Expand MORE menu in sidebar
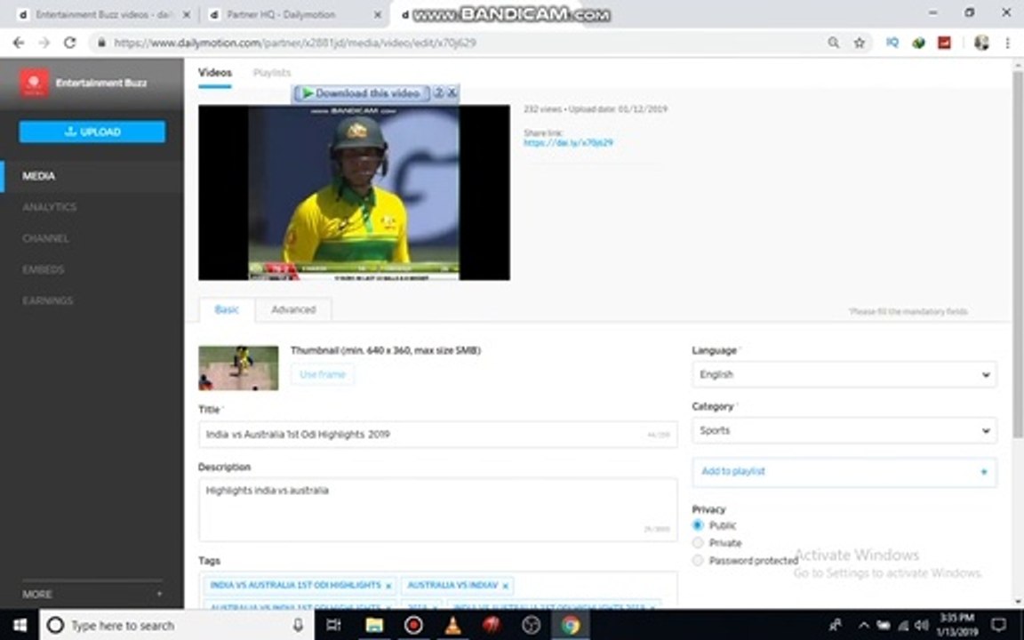 (92, 595)
